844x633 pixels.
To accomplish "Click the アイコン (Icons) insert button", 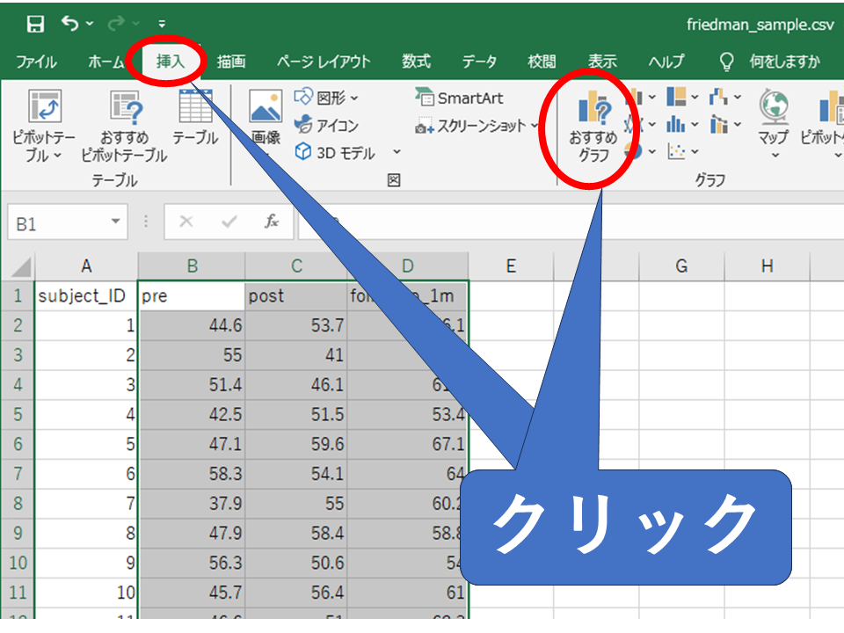I will (x=327, y=126).
